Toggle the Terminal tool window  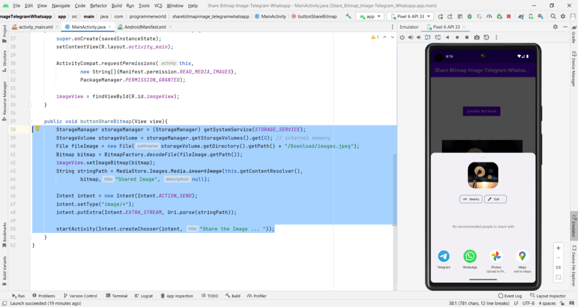coord(116,296)
